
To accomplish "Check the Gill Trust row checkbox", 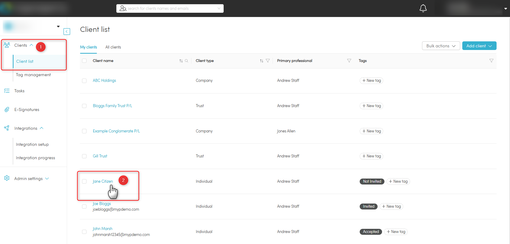I will tap(84, 156).
